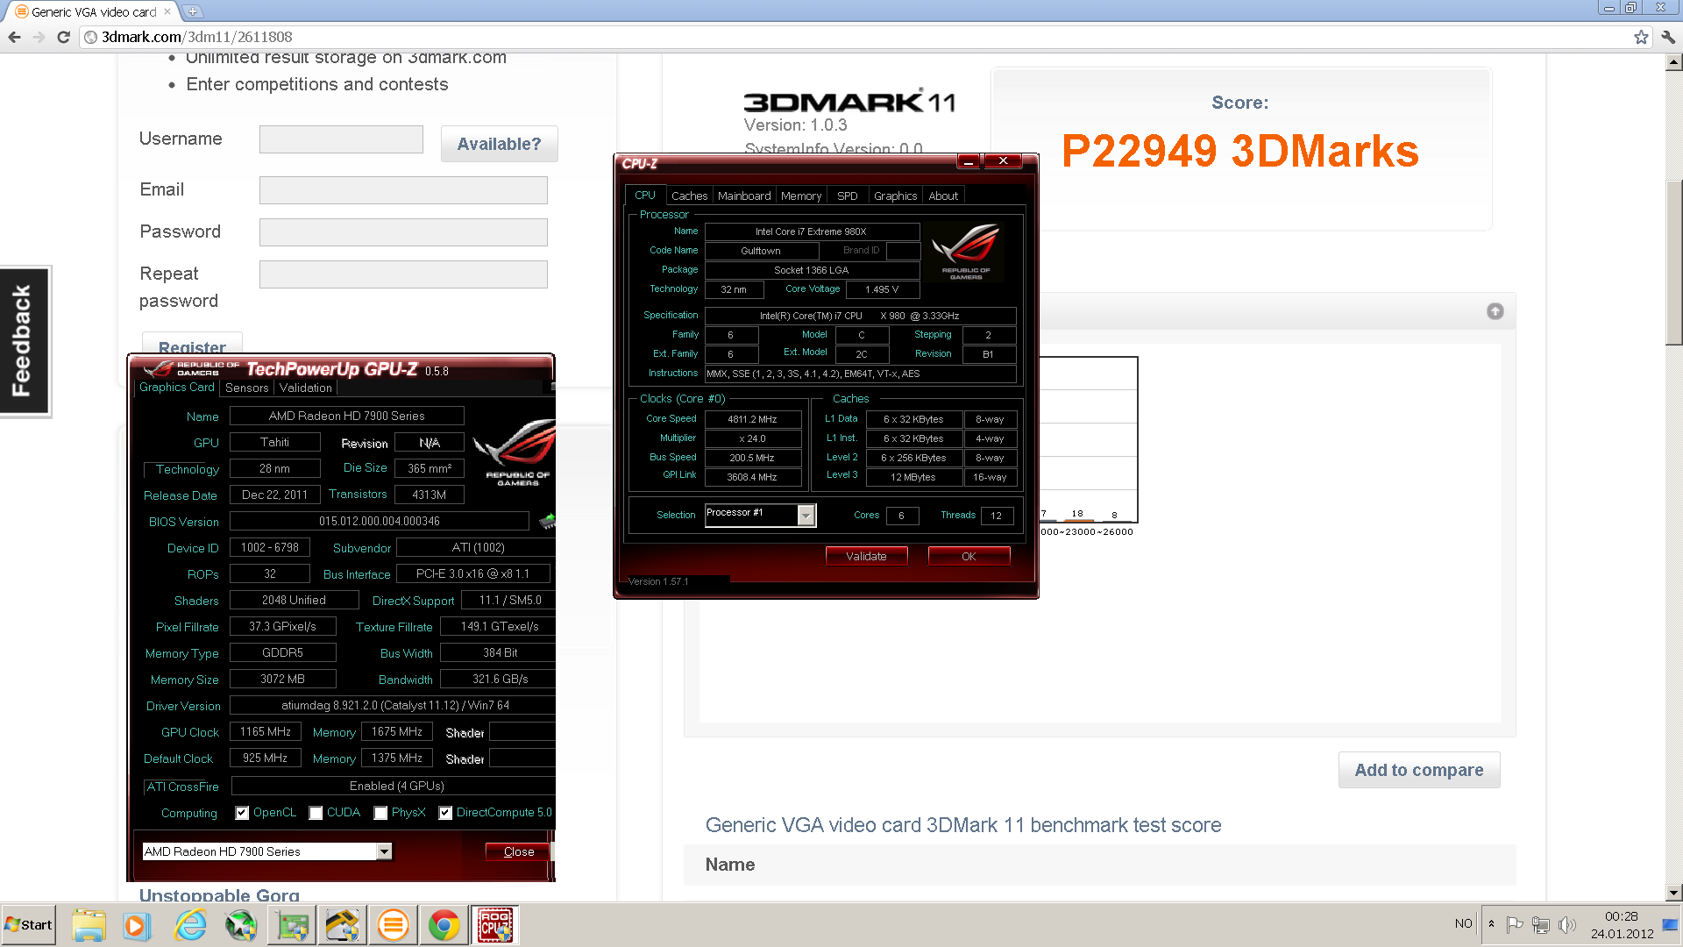Select the Generic VGA video card browser tab
Image resolution: width=1683 pixels, height=947 pixels.
coord(93,11)
